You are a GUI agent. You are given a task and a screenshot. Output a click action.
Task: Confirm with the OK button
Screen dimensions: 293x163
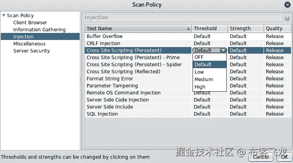coord(284,157)
